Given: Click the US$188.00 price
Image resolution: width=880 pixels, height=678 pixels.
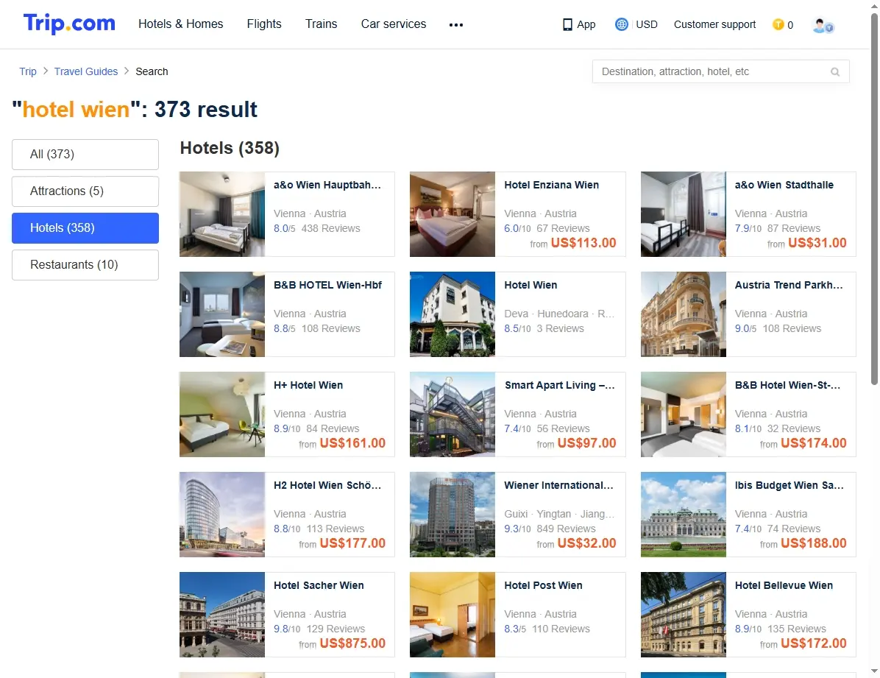Looking at the screenshot, I should 813,543.
